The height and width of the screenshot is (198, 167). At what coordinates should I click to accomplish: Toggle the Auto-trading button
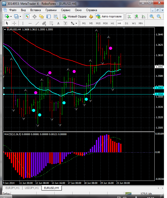[109, 16]
